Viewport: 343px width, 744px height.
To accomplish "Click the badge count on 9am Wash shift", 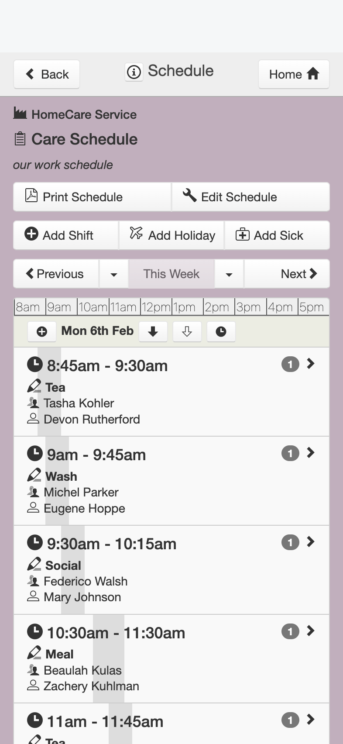I will 290,453.
